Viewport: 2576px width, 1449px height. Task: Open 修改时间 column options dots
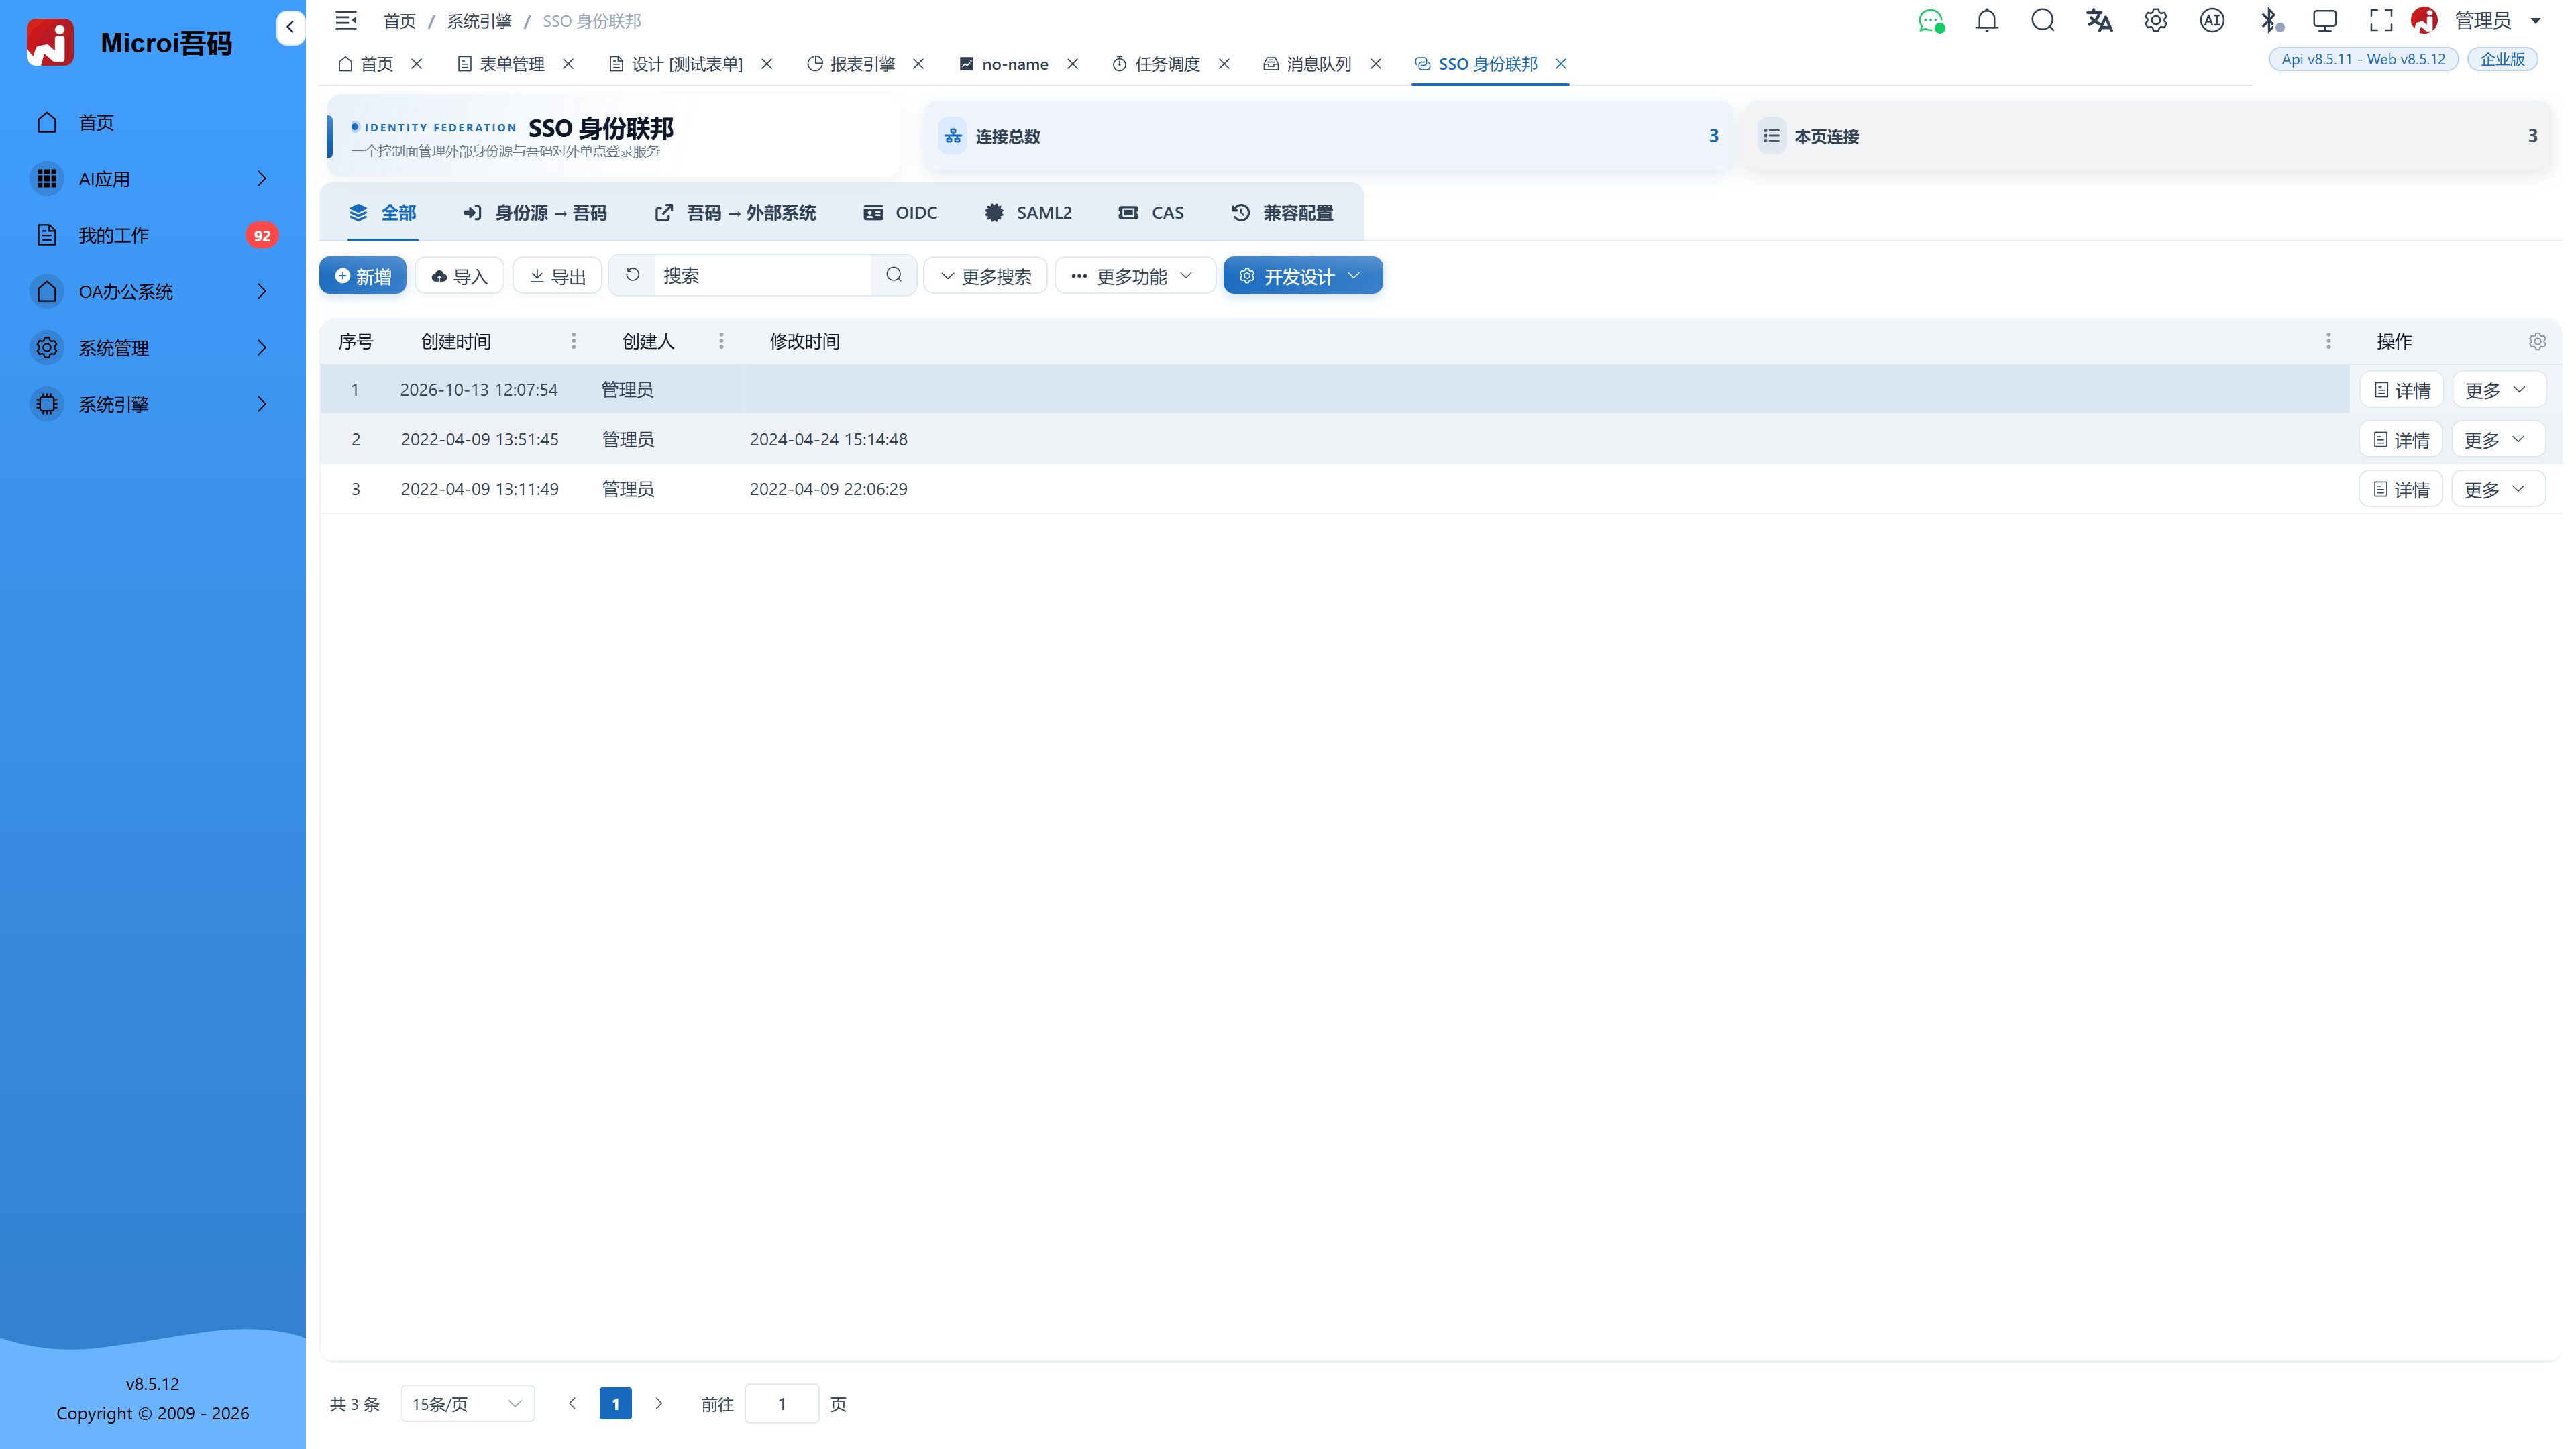point(2328,342)
